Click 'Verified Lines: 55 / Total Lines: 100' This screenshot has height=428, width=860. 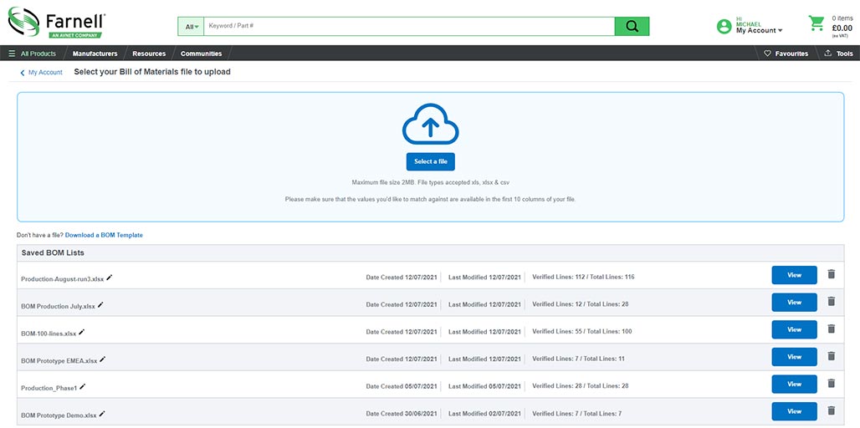click(x=582, y=331)
